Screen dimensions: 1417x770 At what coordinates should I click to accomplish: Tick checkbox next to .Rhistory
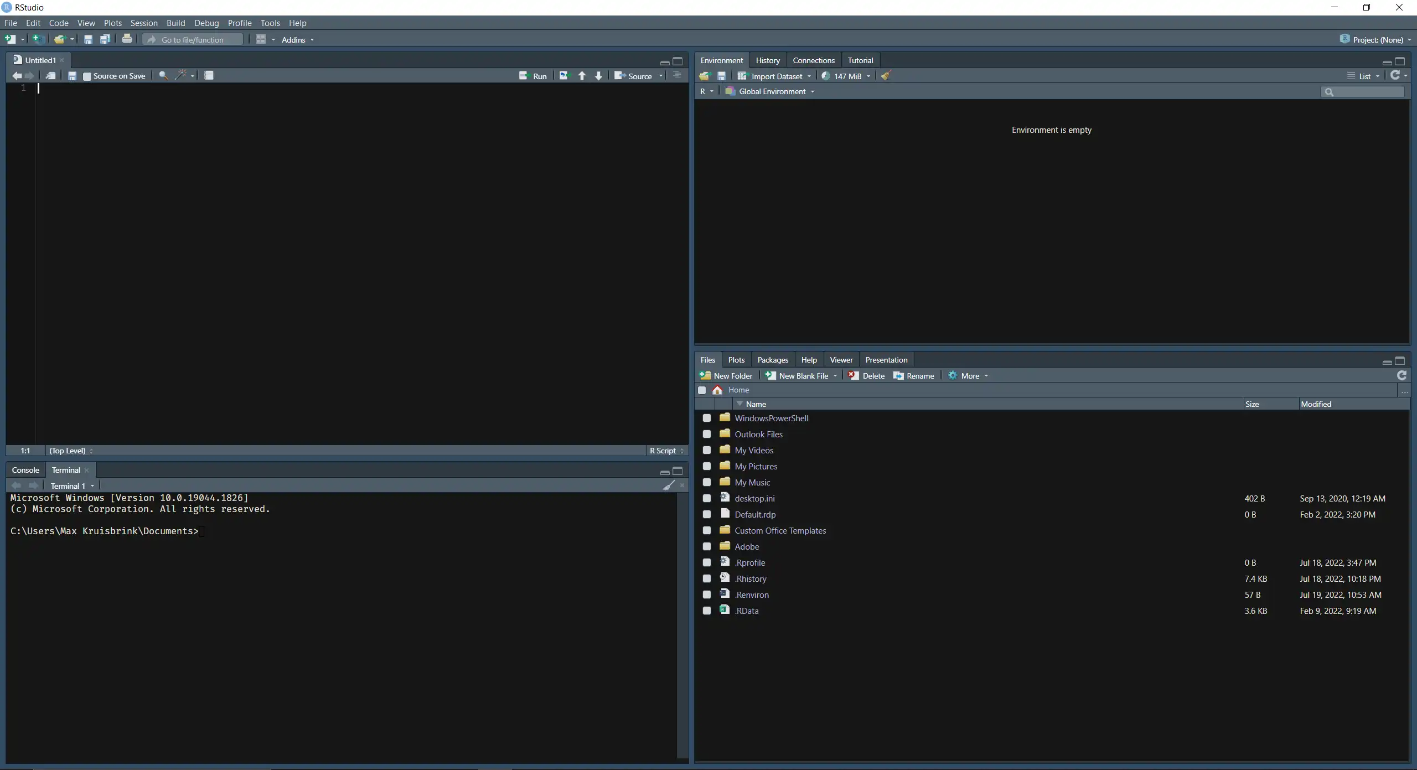[x=707, y=578]
